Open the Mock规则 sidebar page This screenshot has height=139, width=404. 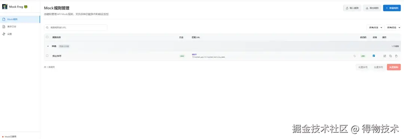coord(20,19)
